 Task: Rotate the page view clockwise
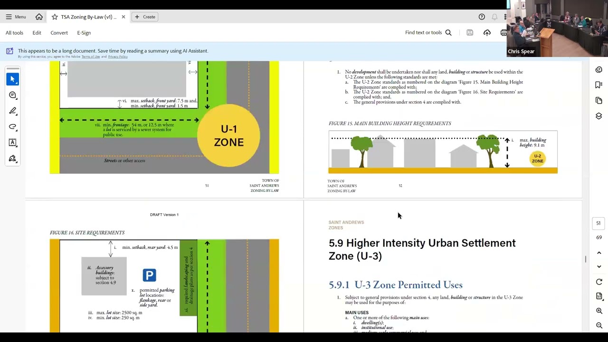(599, 282)
